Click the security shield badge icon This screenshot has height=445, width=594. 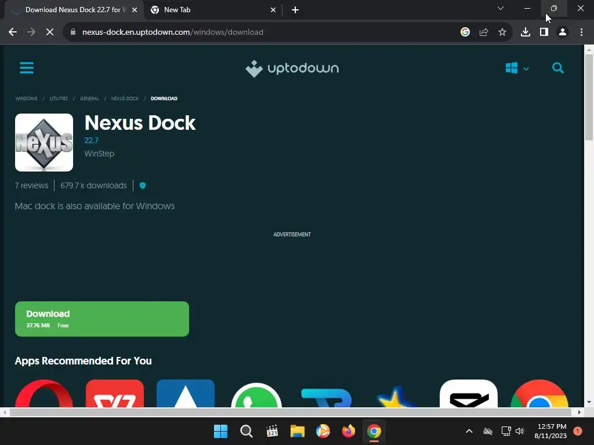pos(143,185)
